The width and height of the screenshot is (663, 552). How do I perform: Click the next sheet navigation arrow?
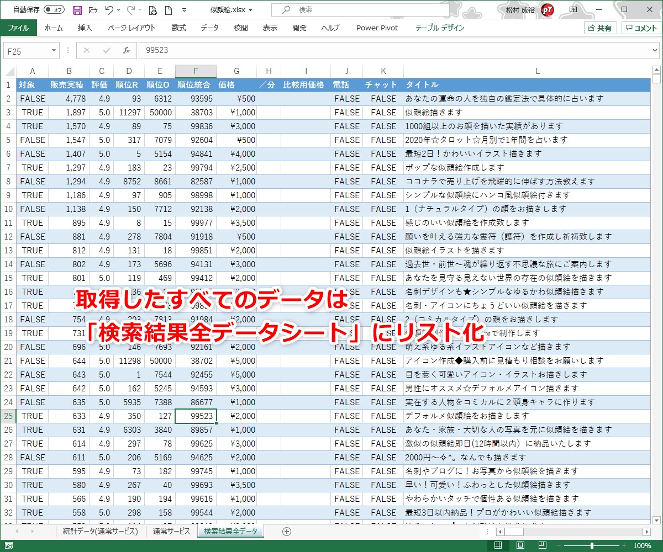pyautogui.click(x=32, y=532)
